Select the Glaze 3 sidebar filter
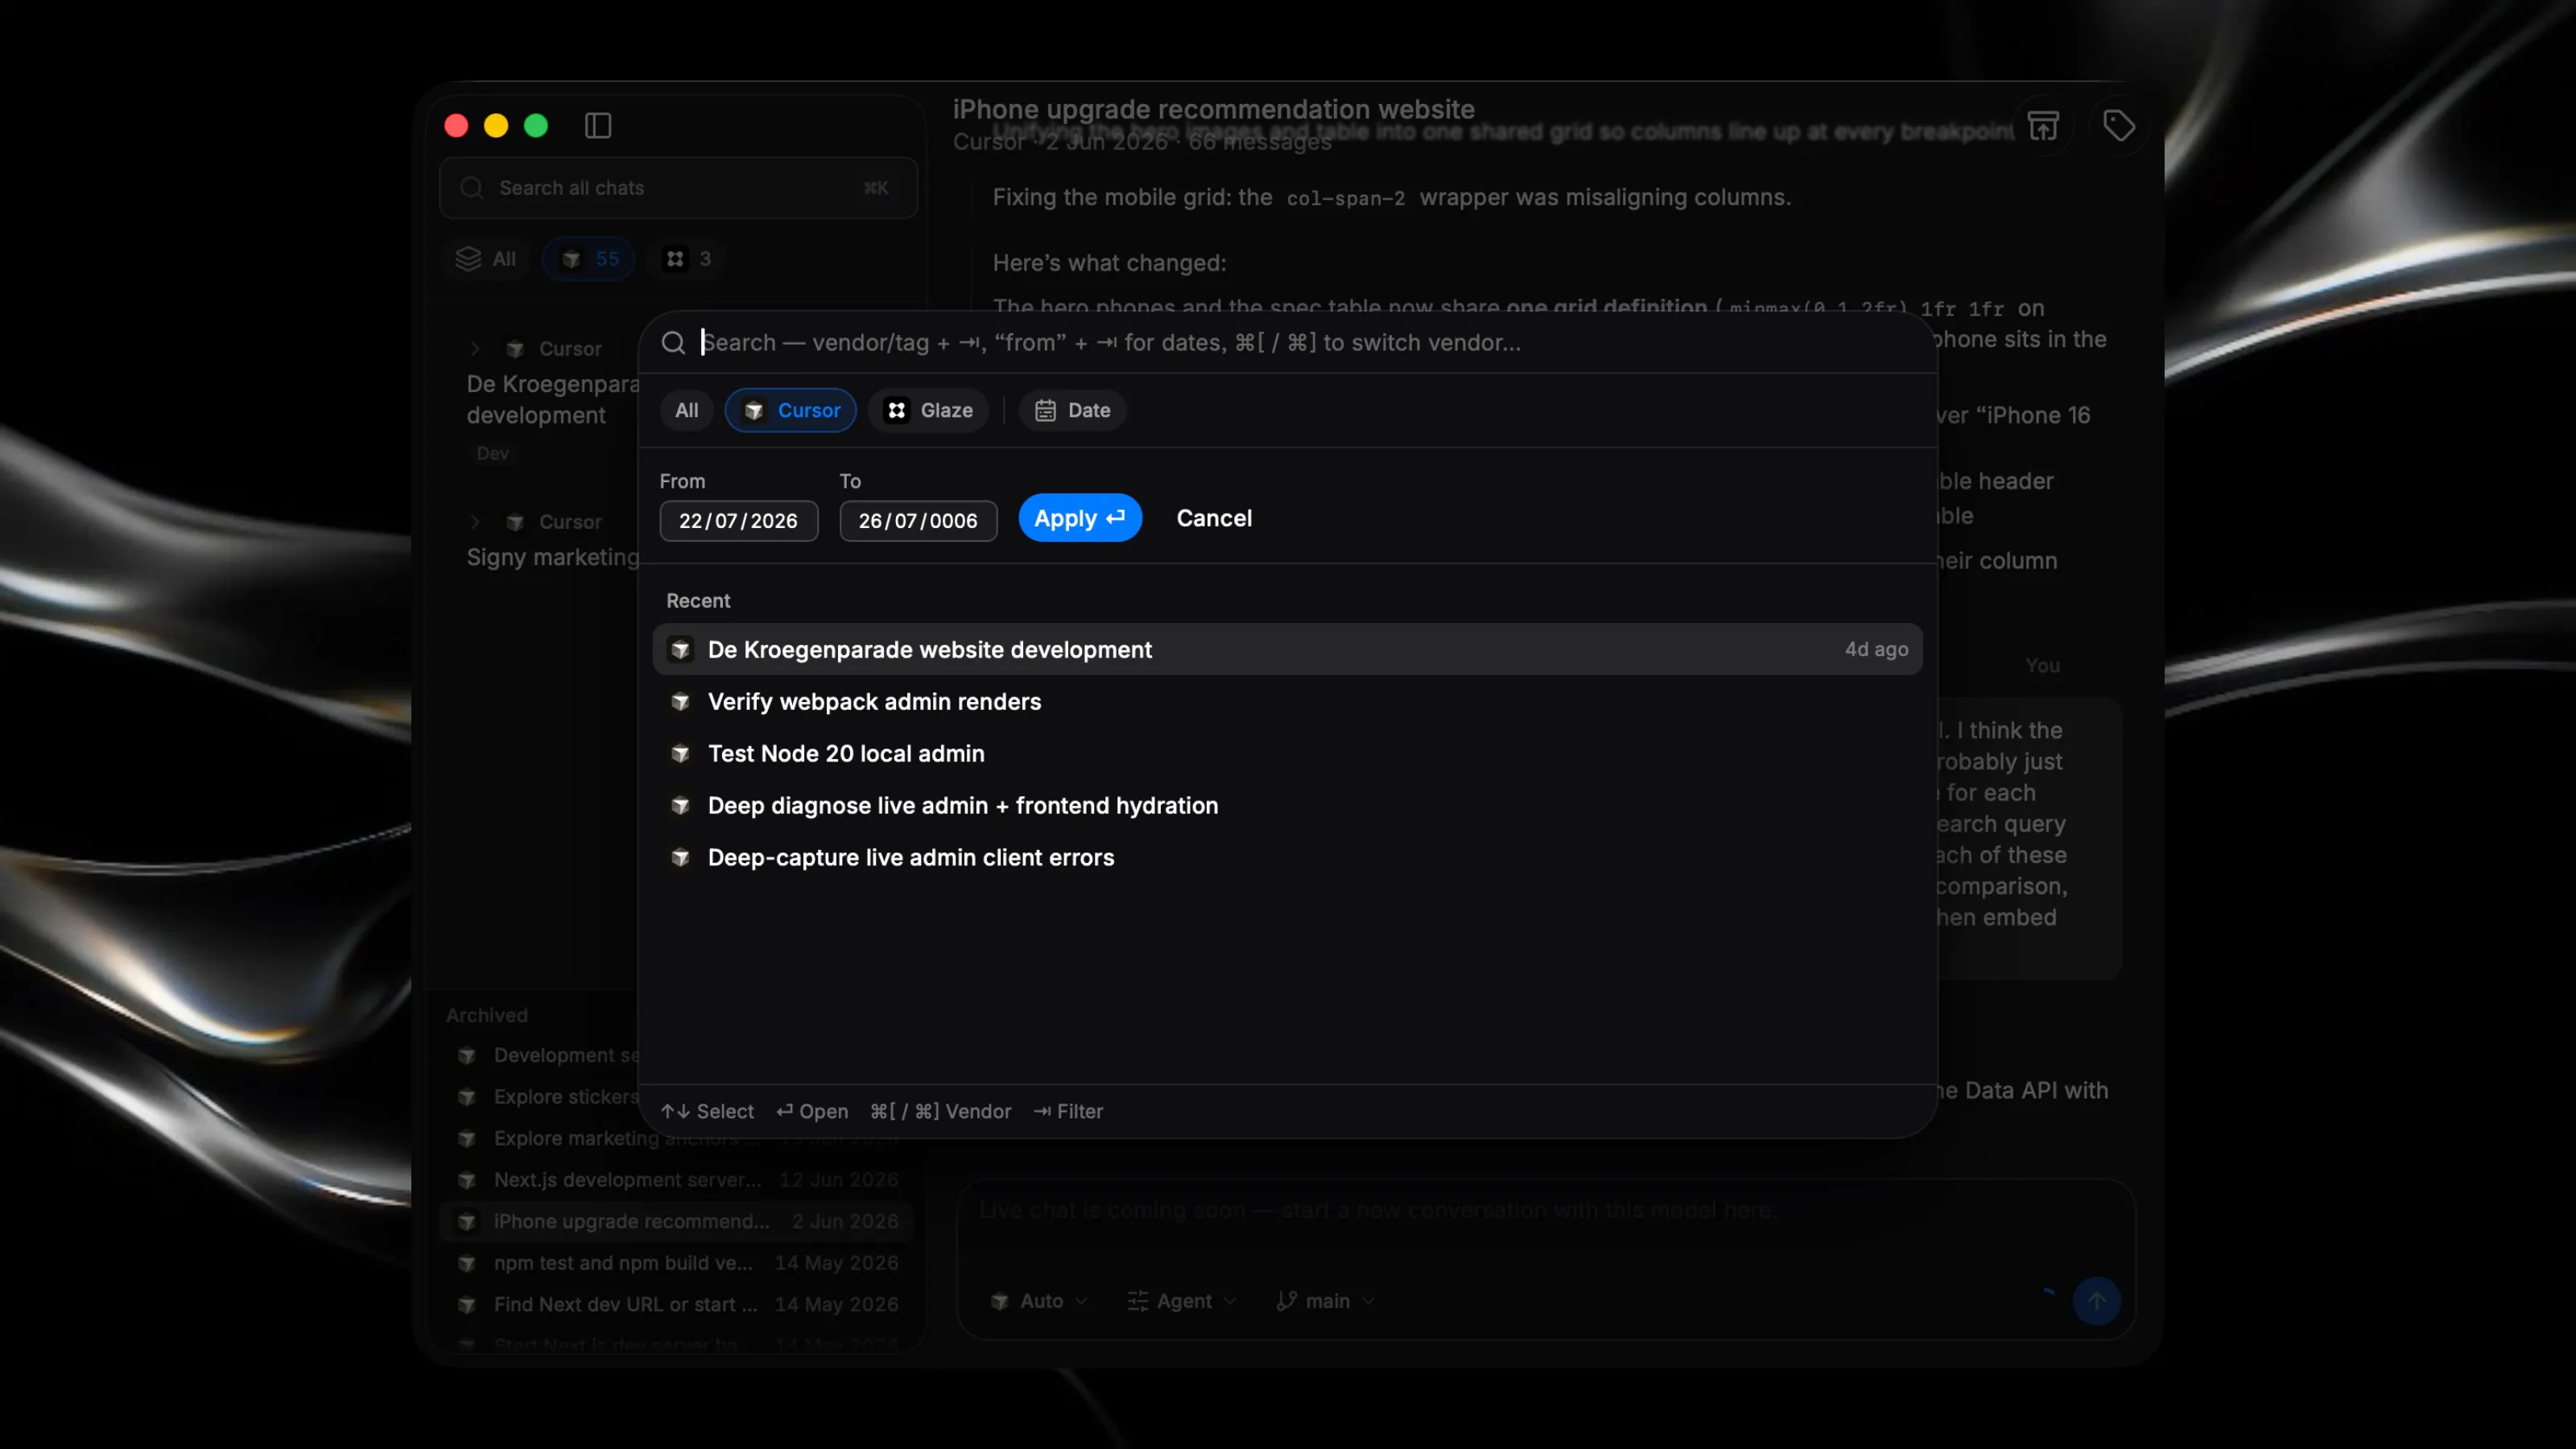Screen dimensions: 2576x1449 point(688,259)
